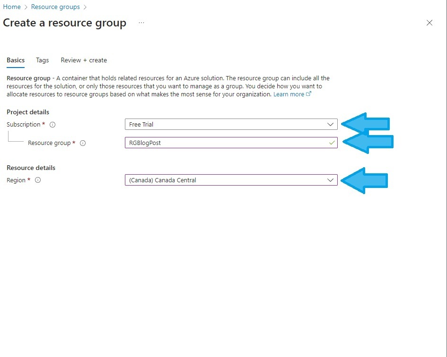Open the Learn more link
This screenshot has width=447, height=357.
289,94
